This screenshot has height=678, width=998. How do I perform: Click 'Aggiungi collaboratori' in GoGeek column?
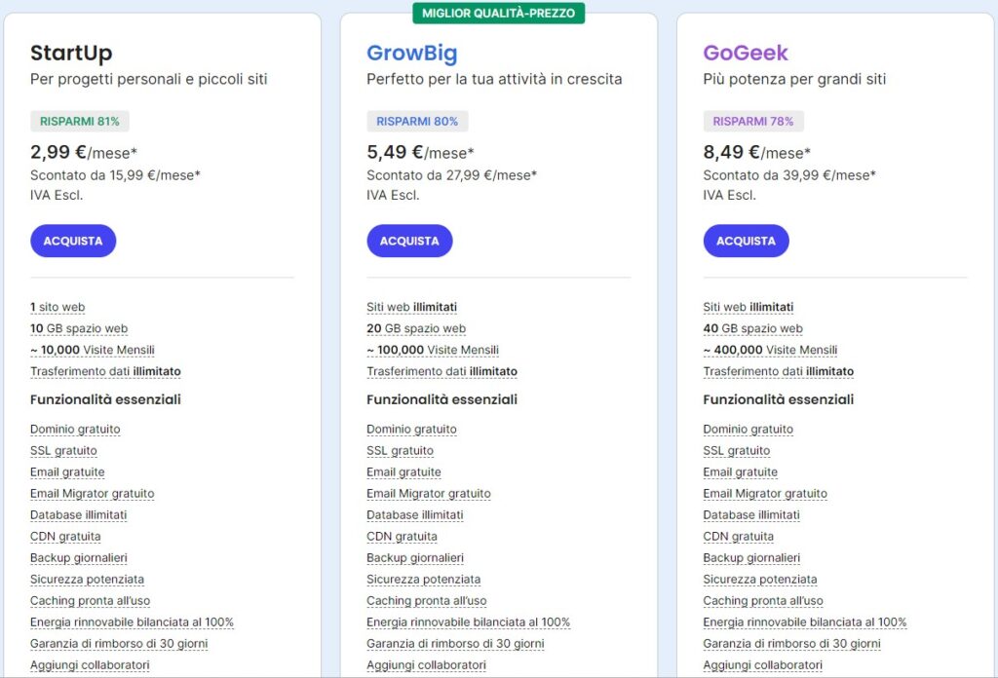pyautogui.click(x=763, y=664)
